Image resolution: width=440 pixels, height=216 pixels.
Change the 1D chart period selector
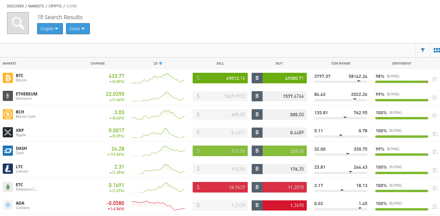coord(157,63)
